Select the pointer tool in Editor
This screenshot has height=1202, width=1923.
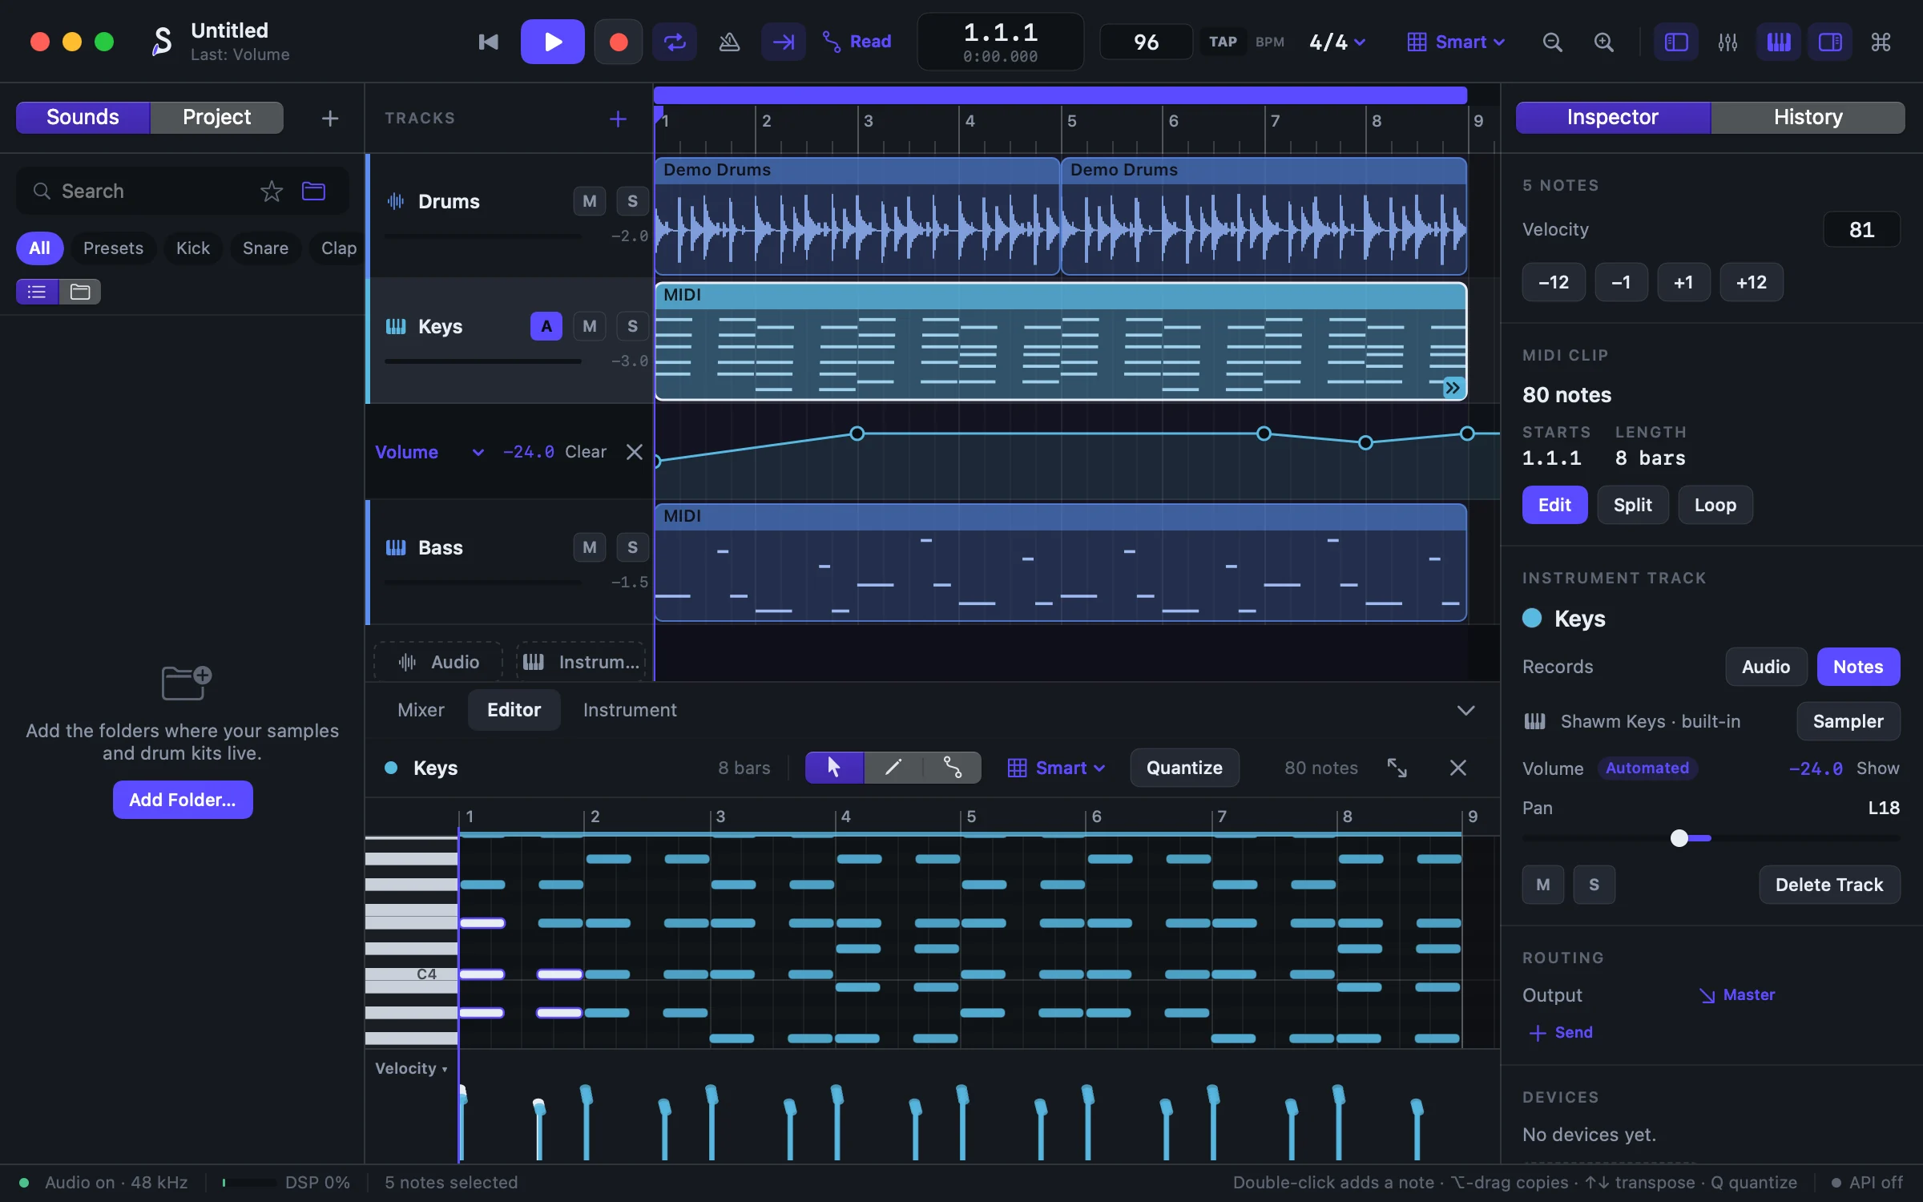point(834,768)
